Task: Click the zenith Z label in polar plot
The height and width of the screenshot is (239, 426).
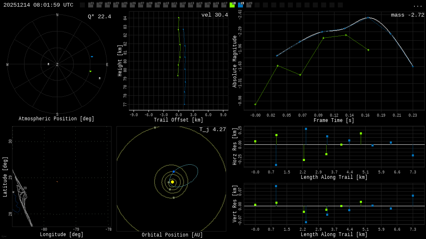Action: (57, 65)
